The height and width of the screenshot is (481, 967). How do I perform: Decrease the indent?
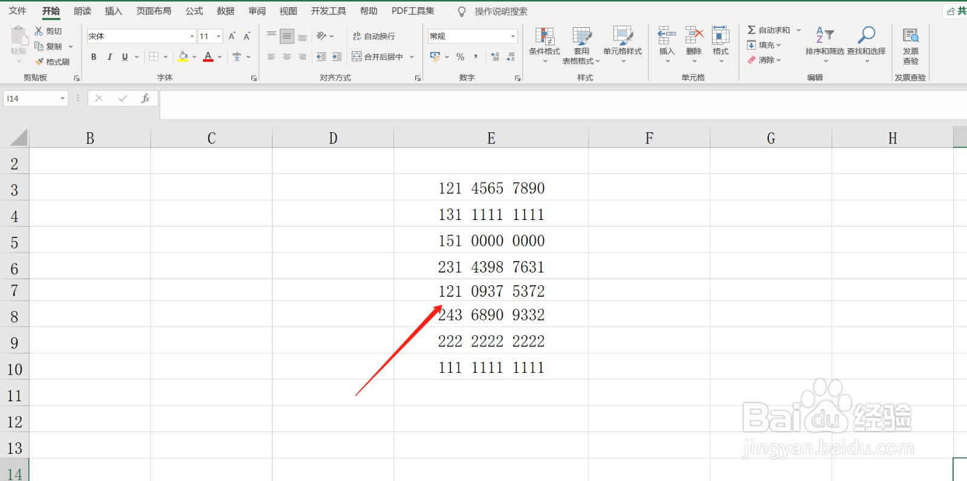pyautogui.click(x=322, y=57)
